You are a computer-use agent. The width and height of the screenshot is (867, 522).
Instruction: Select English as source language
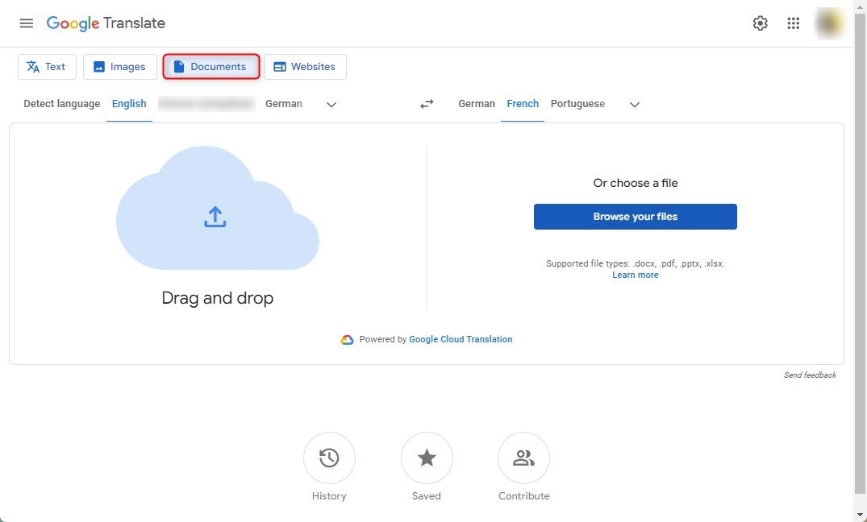coord(129,103)
